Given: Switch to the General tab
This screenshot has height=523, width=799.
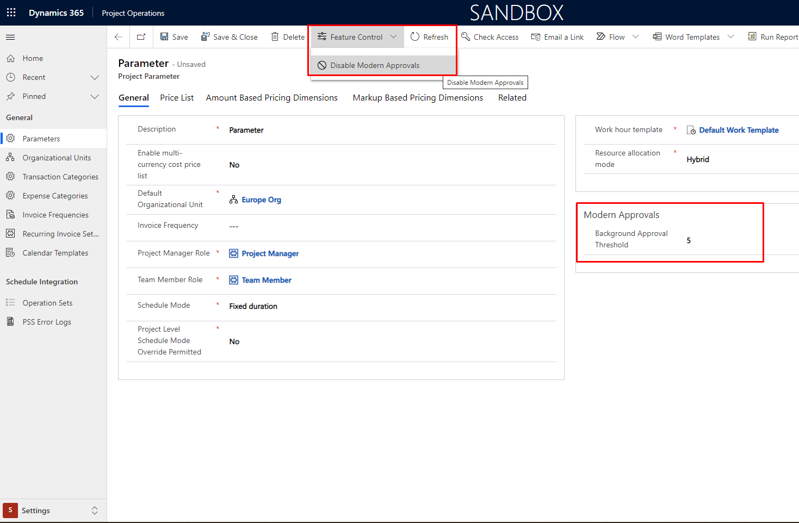Looking at the screenshot, I should [x=134, y=98].
